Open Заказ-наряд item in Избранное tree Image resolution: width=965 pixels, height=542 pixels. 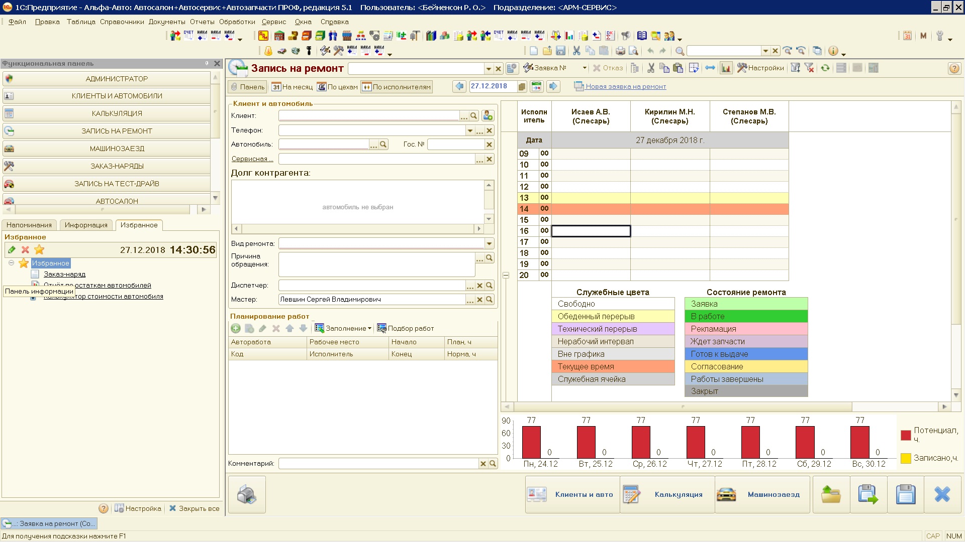[64, 274]
